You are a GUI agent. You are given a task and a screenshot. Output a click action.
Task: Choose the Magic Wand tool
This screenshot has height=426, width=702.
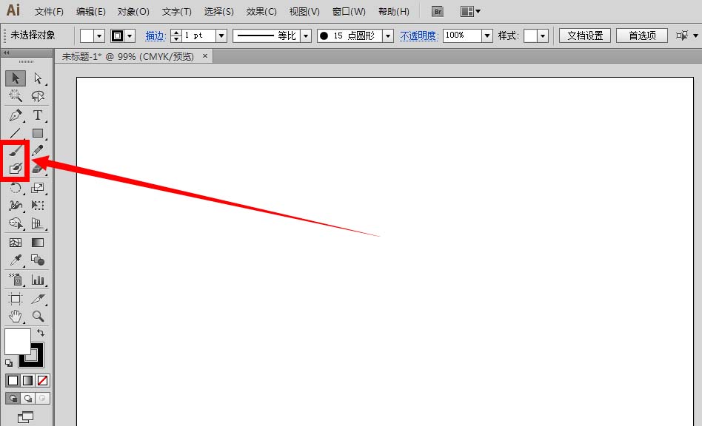[16, 95]
